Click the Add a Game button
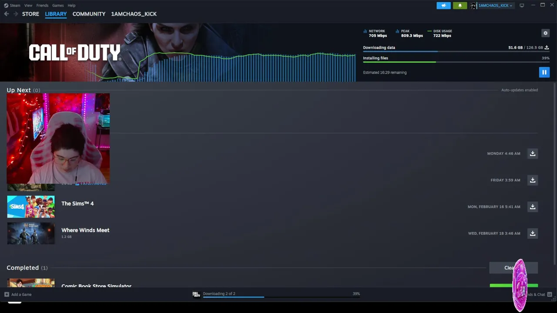The width and height of the screenshot is (557, 313). point(18,294)
